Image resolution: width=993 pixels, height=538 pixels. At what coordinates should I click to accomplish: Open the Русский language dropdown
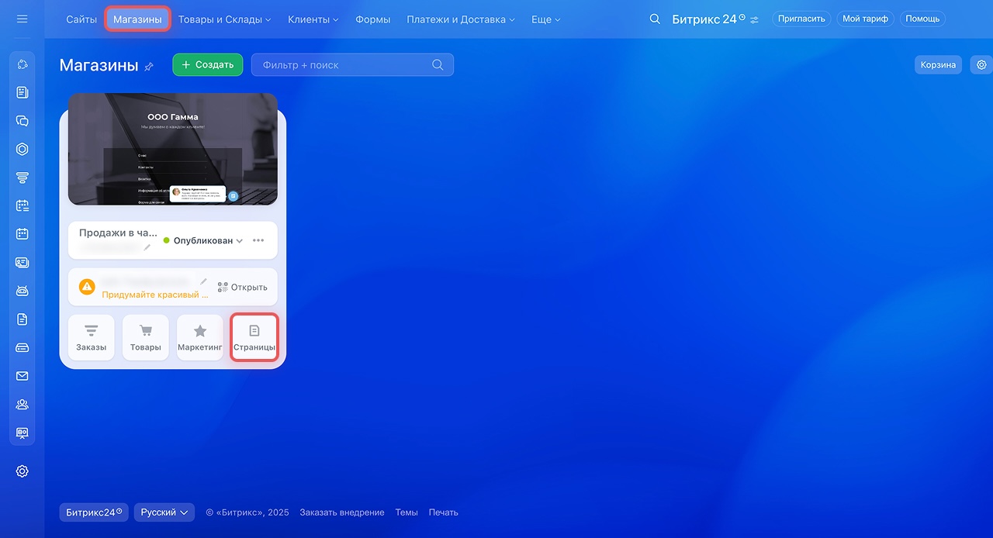(164, 512)
